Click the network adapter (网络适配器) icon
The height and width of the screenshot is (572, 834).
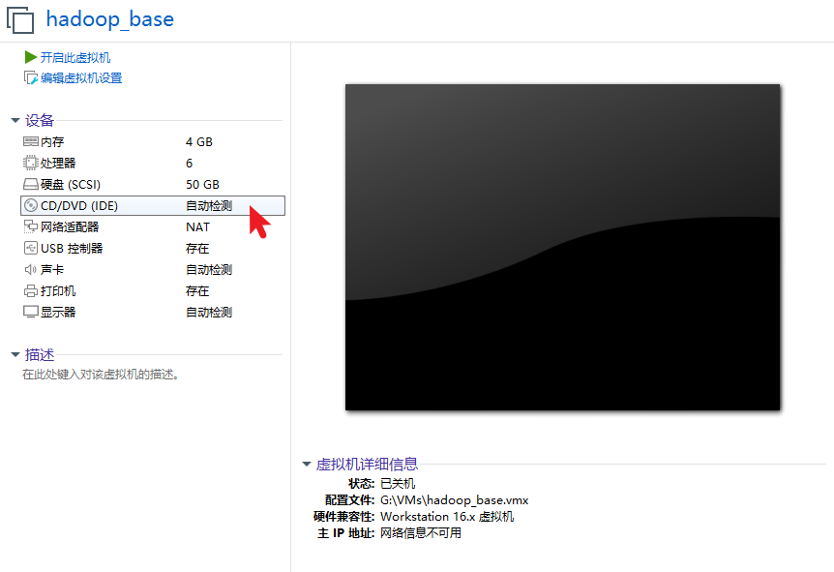tap(31, 226)
